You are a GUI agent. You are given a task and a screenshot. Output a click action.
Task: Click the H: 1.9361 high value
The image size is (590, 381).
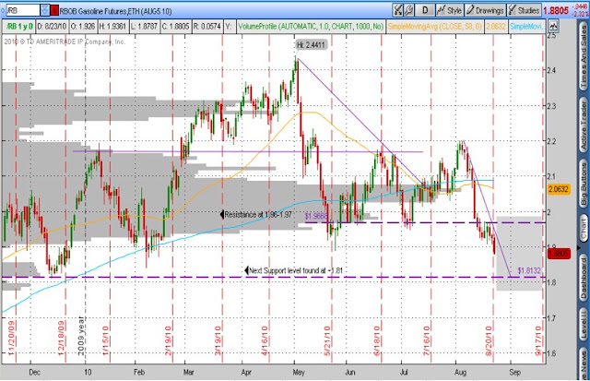[x=112, y=27]
